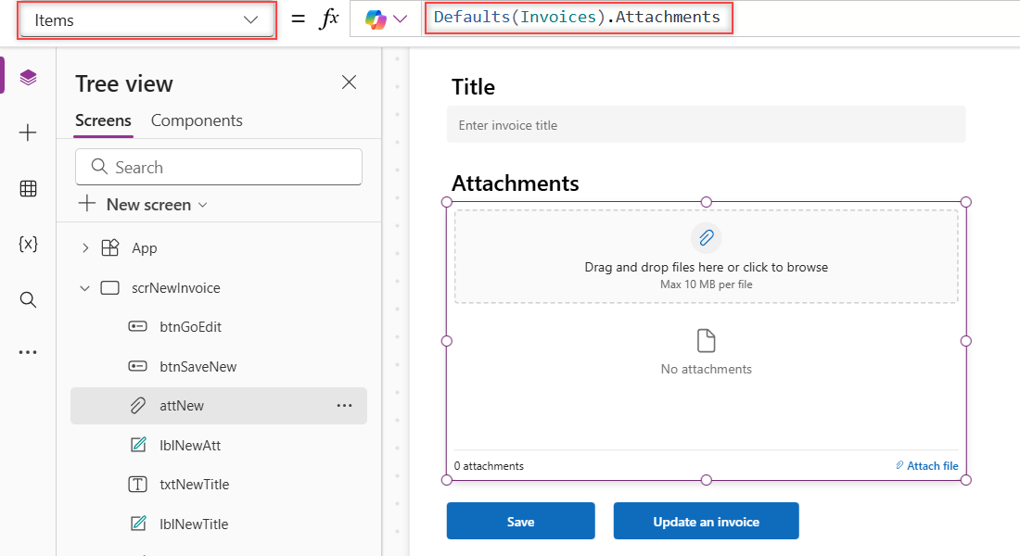Click the txtNewTitle text input icon
The width and height of the screenshot is (1020, 556).
coord(137,485)
